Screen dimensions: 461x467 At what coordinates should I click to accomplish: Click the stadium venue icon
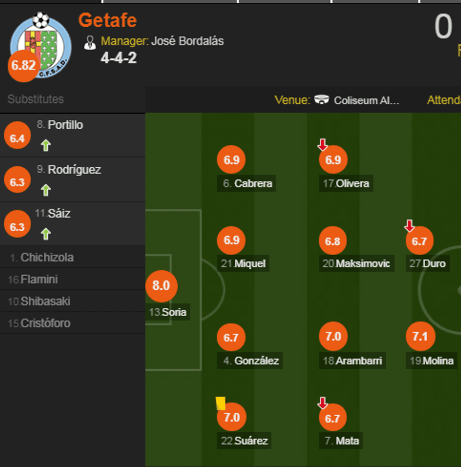tap(322, 100)
